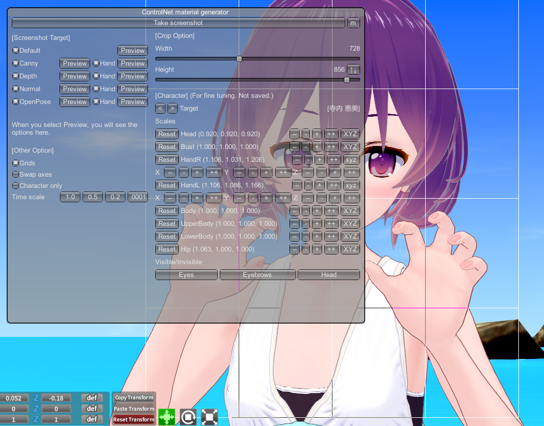
Task: Toggle Head visibility
Action: coord(328,275)
